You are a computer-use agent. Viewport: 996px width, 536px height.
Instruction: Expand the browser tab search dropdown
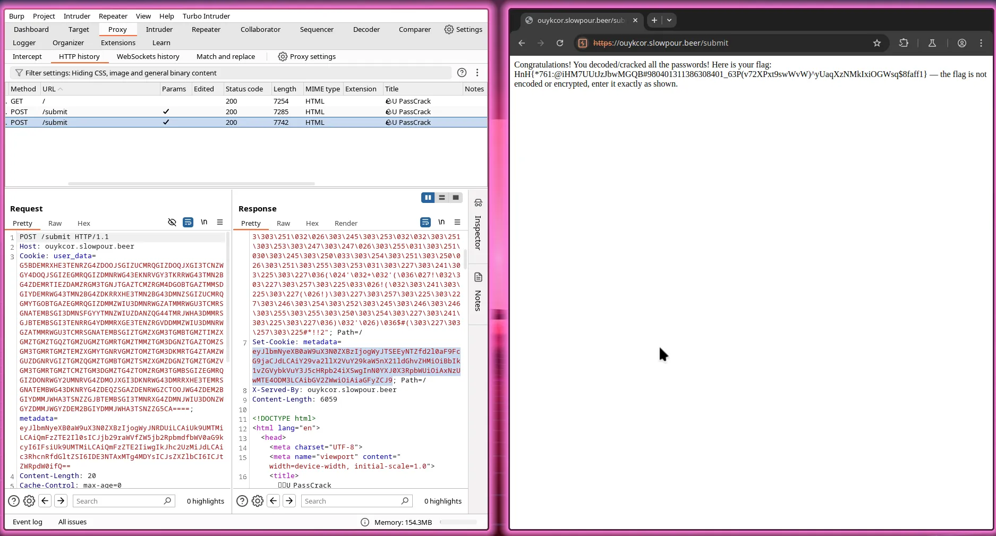pos(669,20)
